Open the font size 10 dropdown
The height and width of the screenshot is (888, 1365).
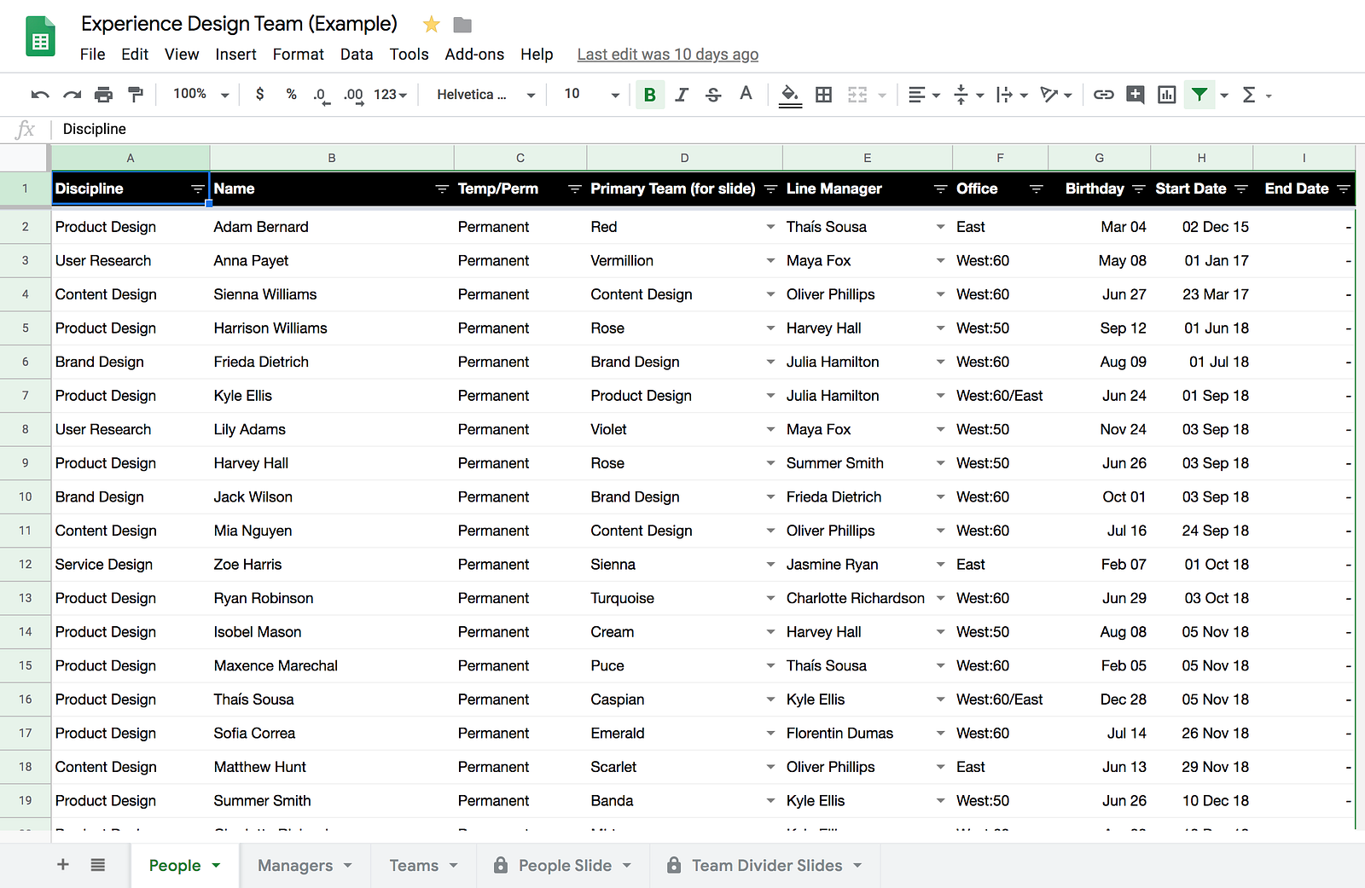point(591,94)
